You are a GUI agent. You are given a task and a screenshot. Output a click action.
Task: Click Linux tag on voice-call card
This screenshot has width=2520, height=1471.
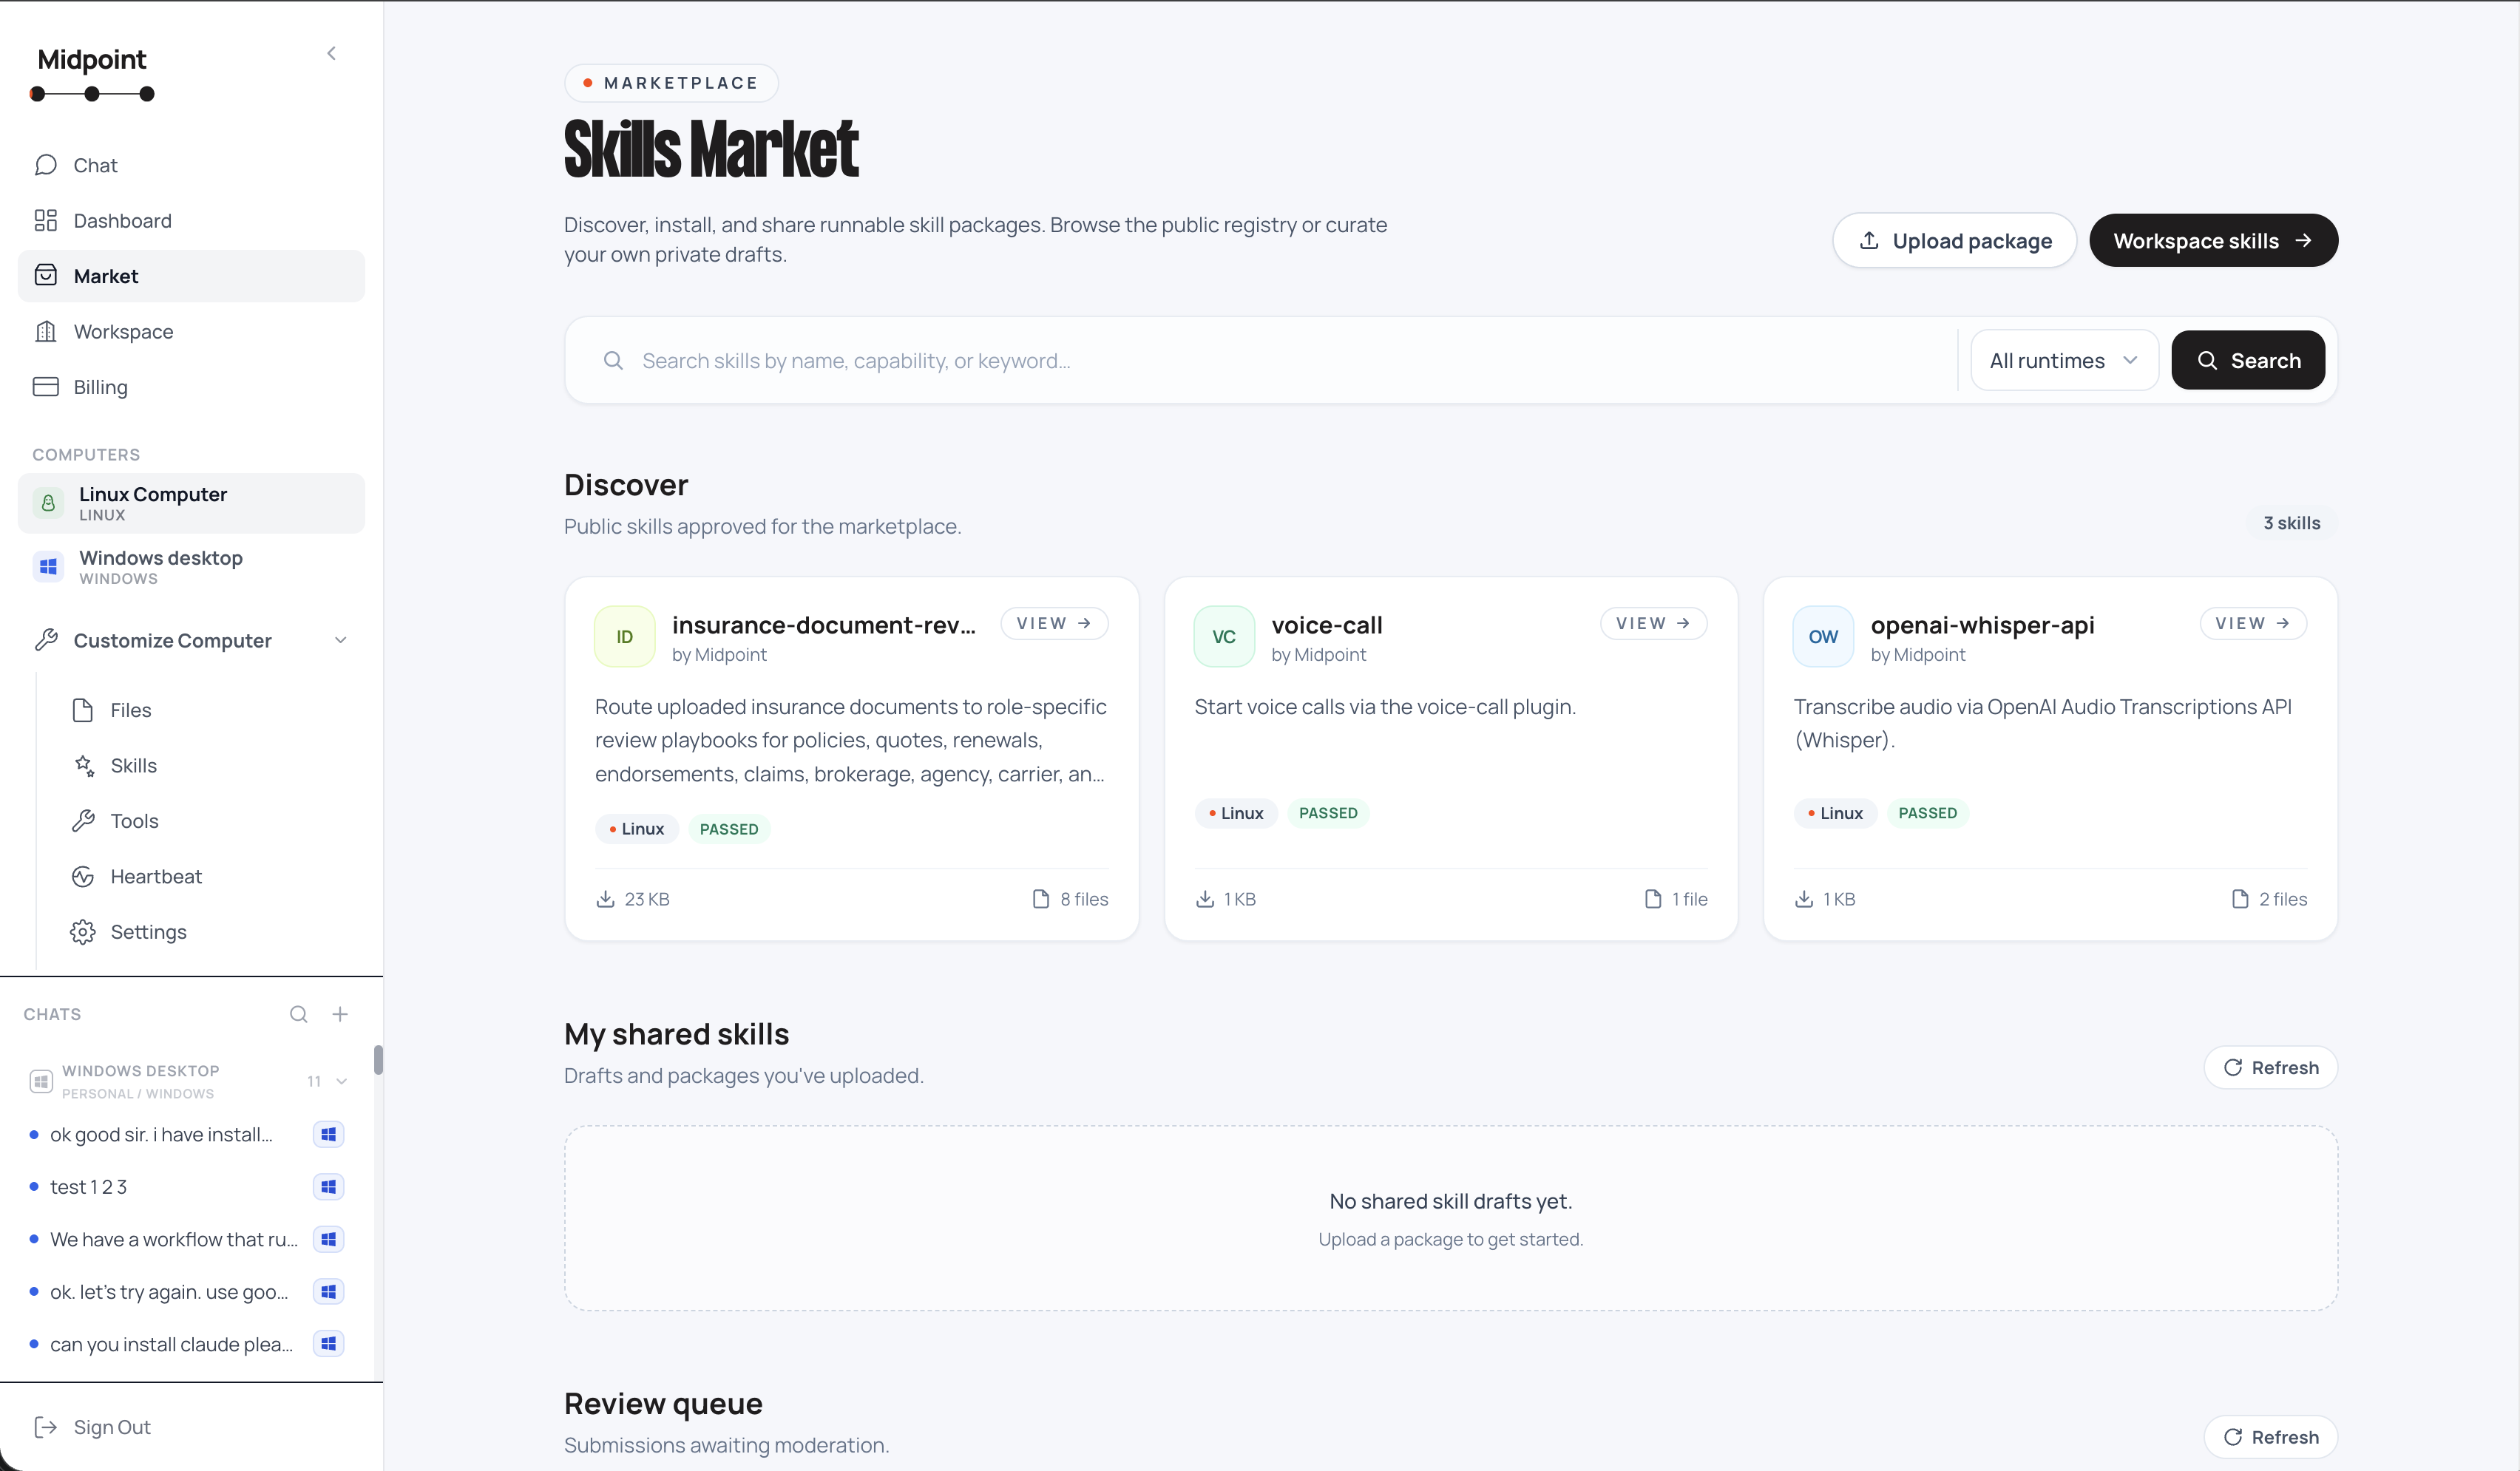click(x=1236, y=813)
